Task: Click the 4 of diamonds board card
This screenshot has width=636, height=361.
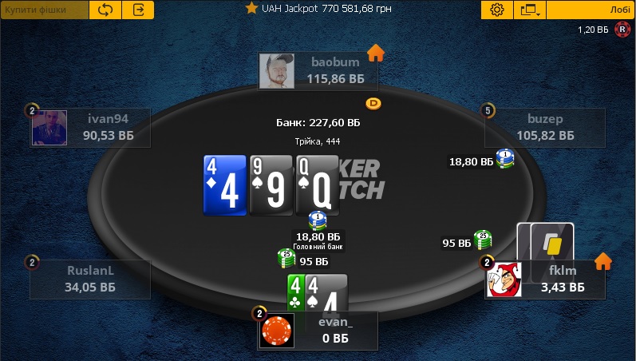Action: click(x=225, y=185)
